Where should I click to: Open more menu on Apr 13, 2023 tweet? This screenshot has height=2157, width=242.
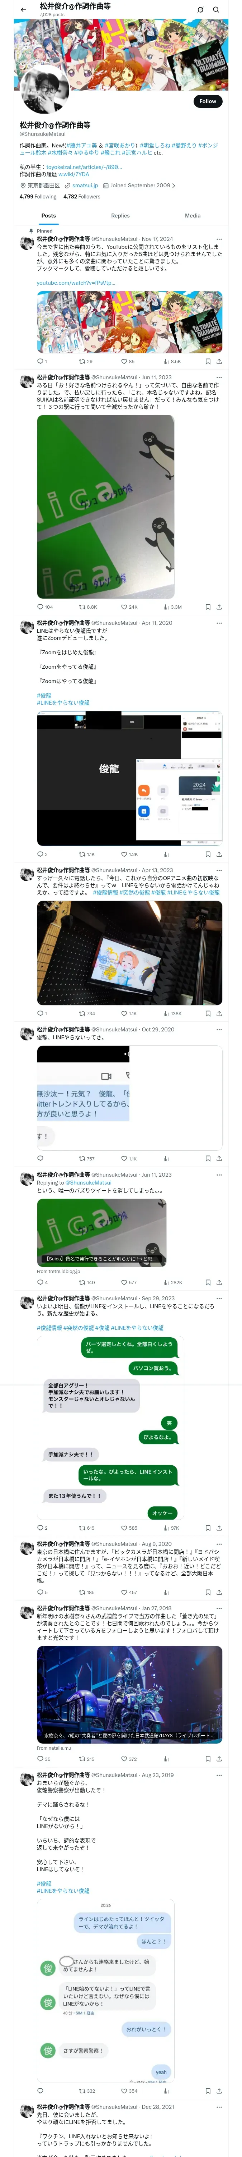pos(219,870)
